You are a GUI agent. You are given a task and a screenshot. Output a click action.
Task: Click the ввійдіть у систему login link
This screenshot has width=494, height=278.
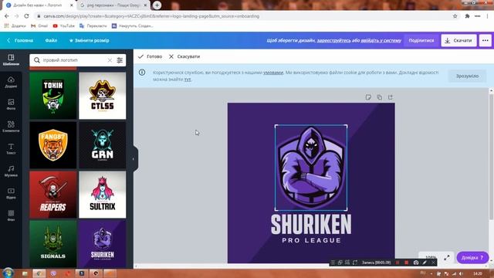click(381, 40)
